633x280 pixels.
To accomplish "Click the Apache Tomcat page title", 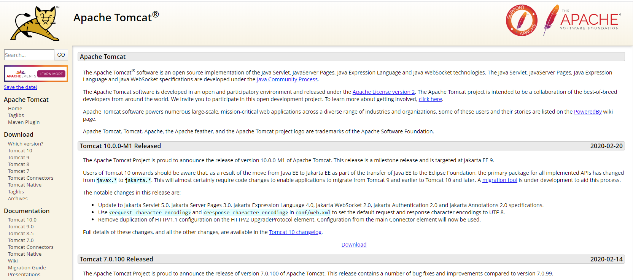I will tap(116, 17).
